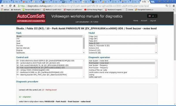This screenshot has height=106, width=176.
Task: Click the AutoComSoft logo
Action: [31, 18]
